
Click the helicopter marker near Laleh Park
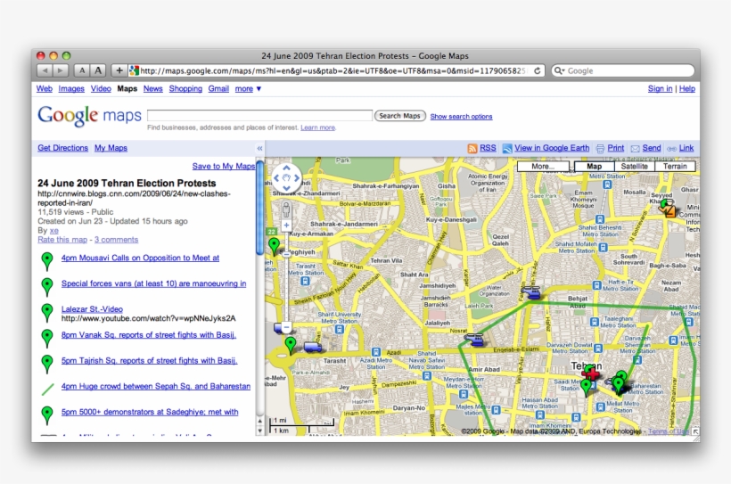coord(530,291)
